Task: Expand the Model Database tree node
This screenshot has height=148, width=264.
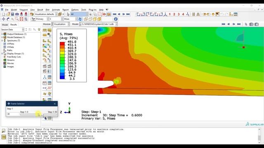Action: click(x=2, y=37)
